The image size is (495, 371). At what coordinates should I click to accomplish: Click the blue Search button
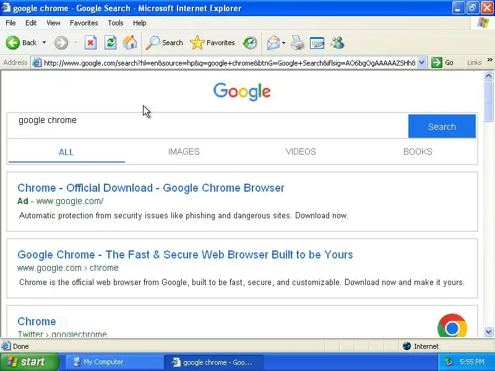[x=442, y=126]
